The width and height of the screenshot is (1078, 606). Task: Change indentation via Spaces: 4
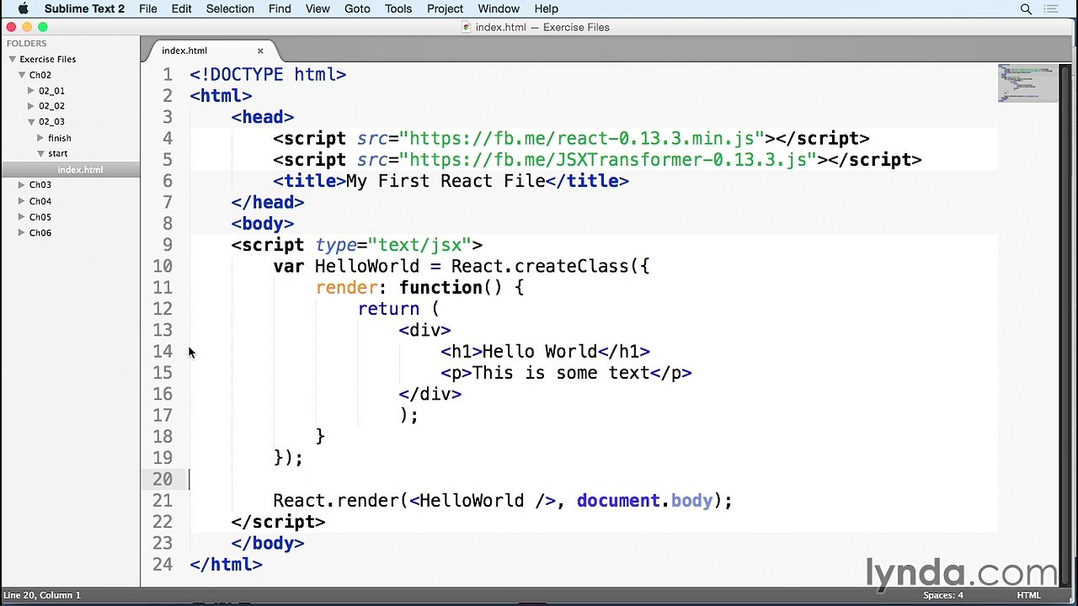[x=943, y=595]
